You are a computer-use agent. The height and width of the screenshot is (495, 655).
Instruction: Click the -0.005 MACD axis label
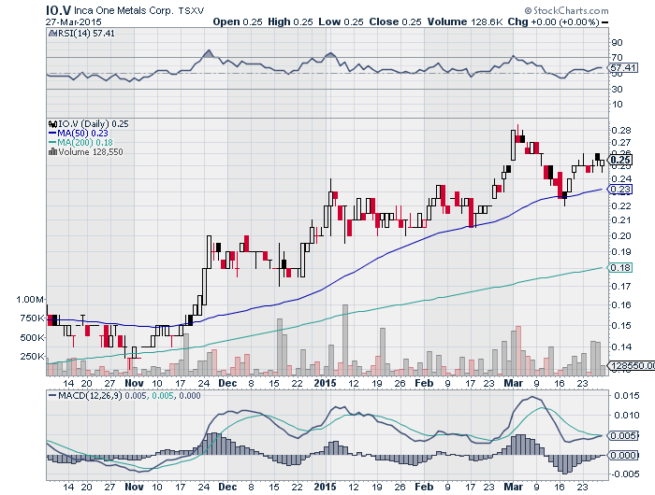coord(625,474)
